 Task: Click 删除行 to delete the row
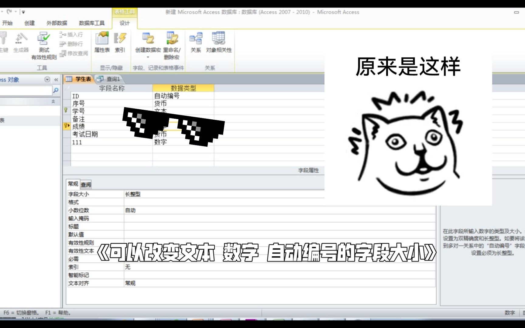point(71,44)
